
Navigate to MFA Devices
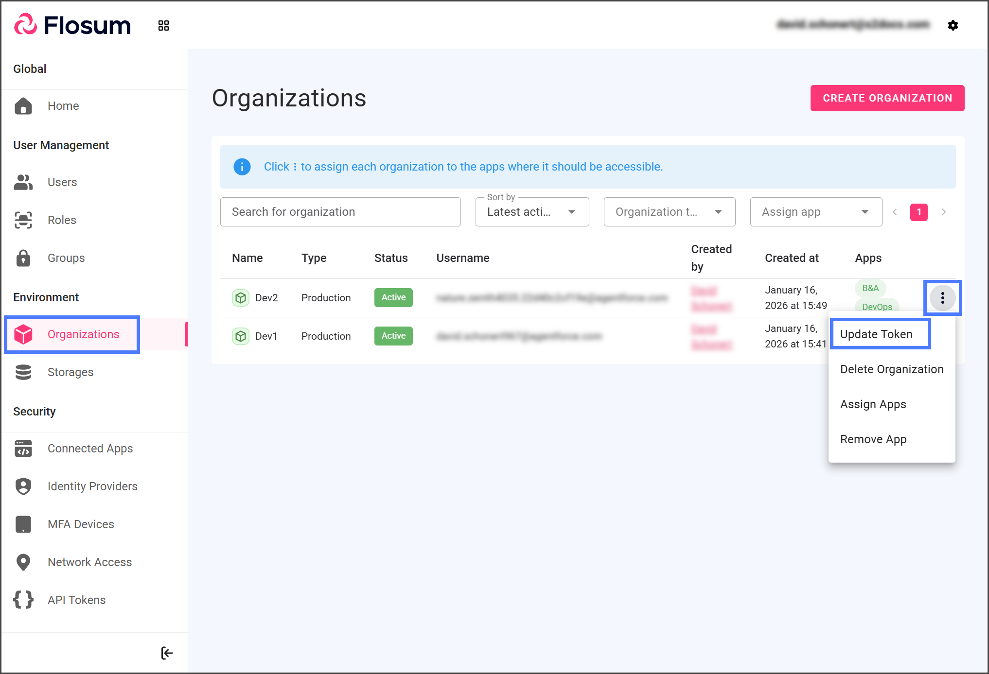tap(81, 524)
